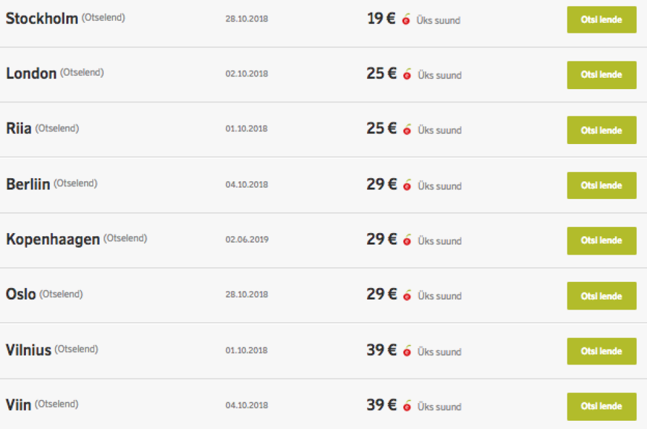Viewport: 647px width, 429px height.
Task: Click the cherry icon in Kopenhaagen row
Action: tap(407, 241)
